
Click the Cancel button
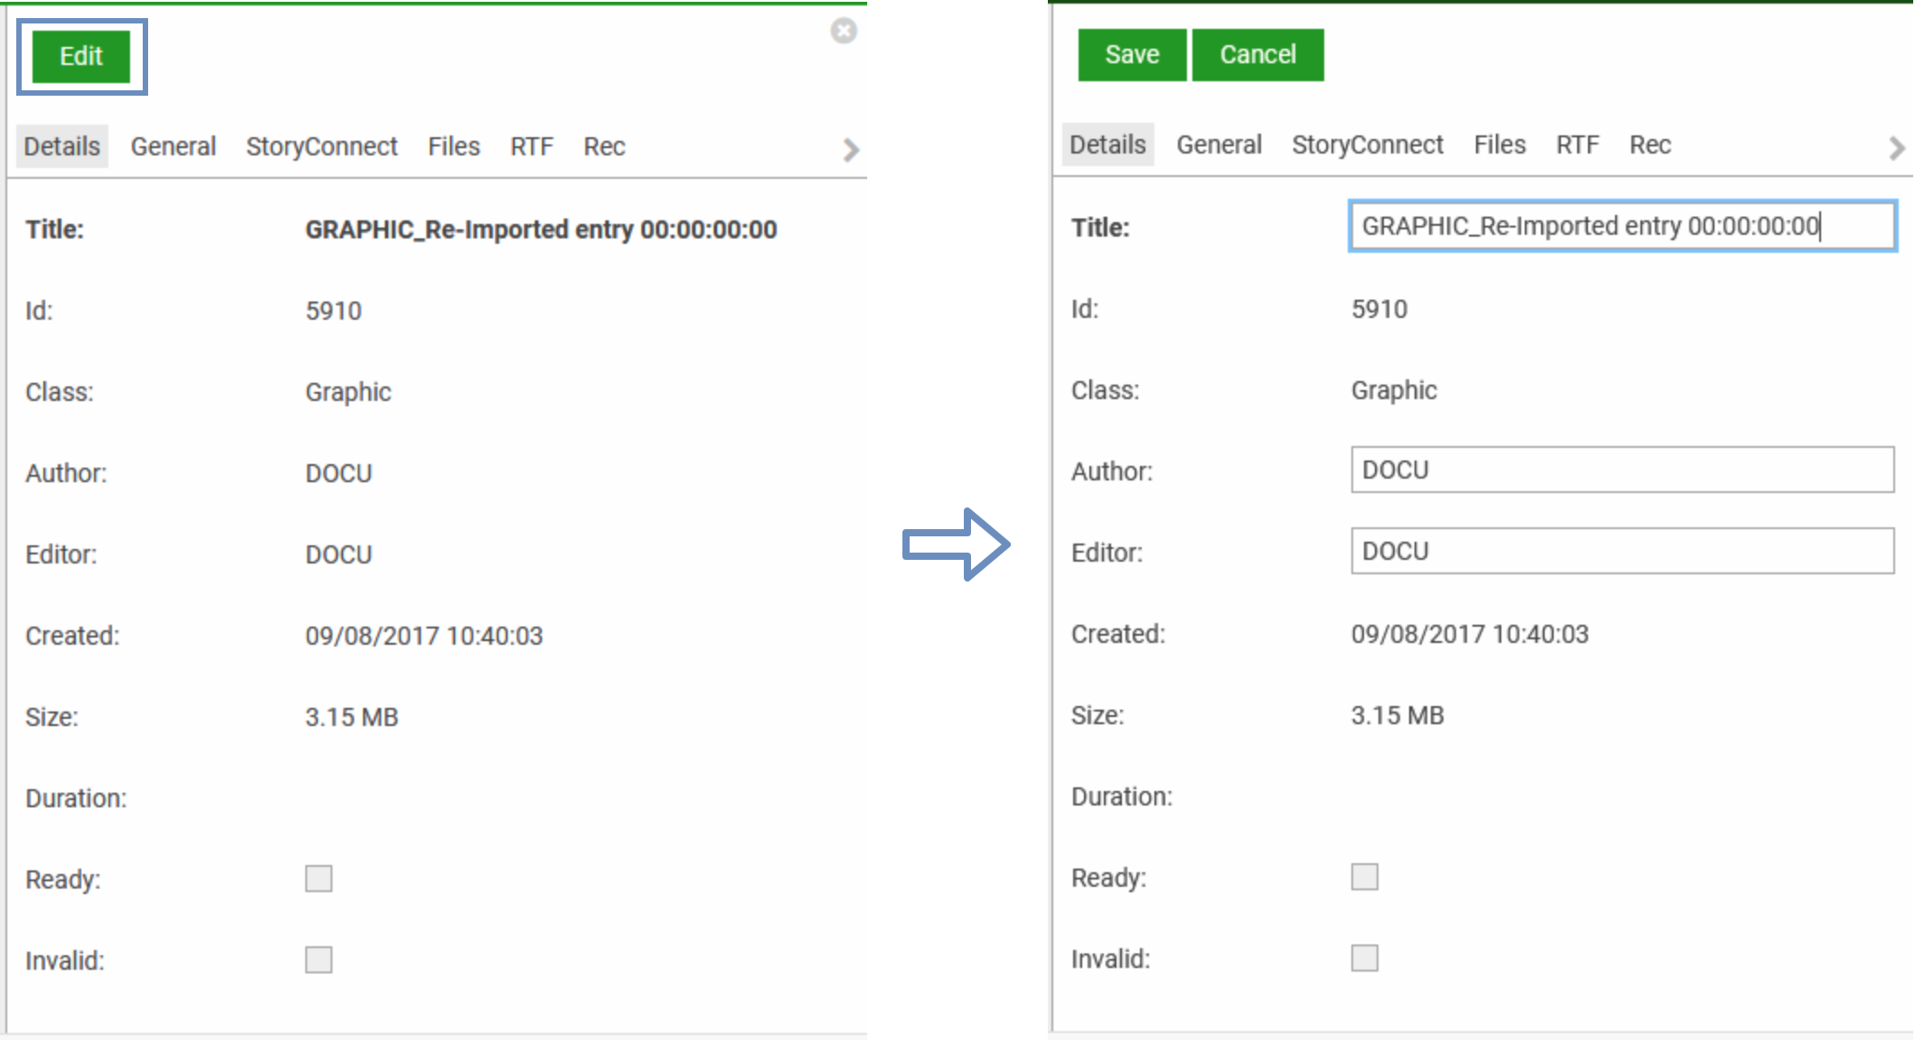point(1257,55)
